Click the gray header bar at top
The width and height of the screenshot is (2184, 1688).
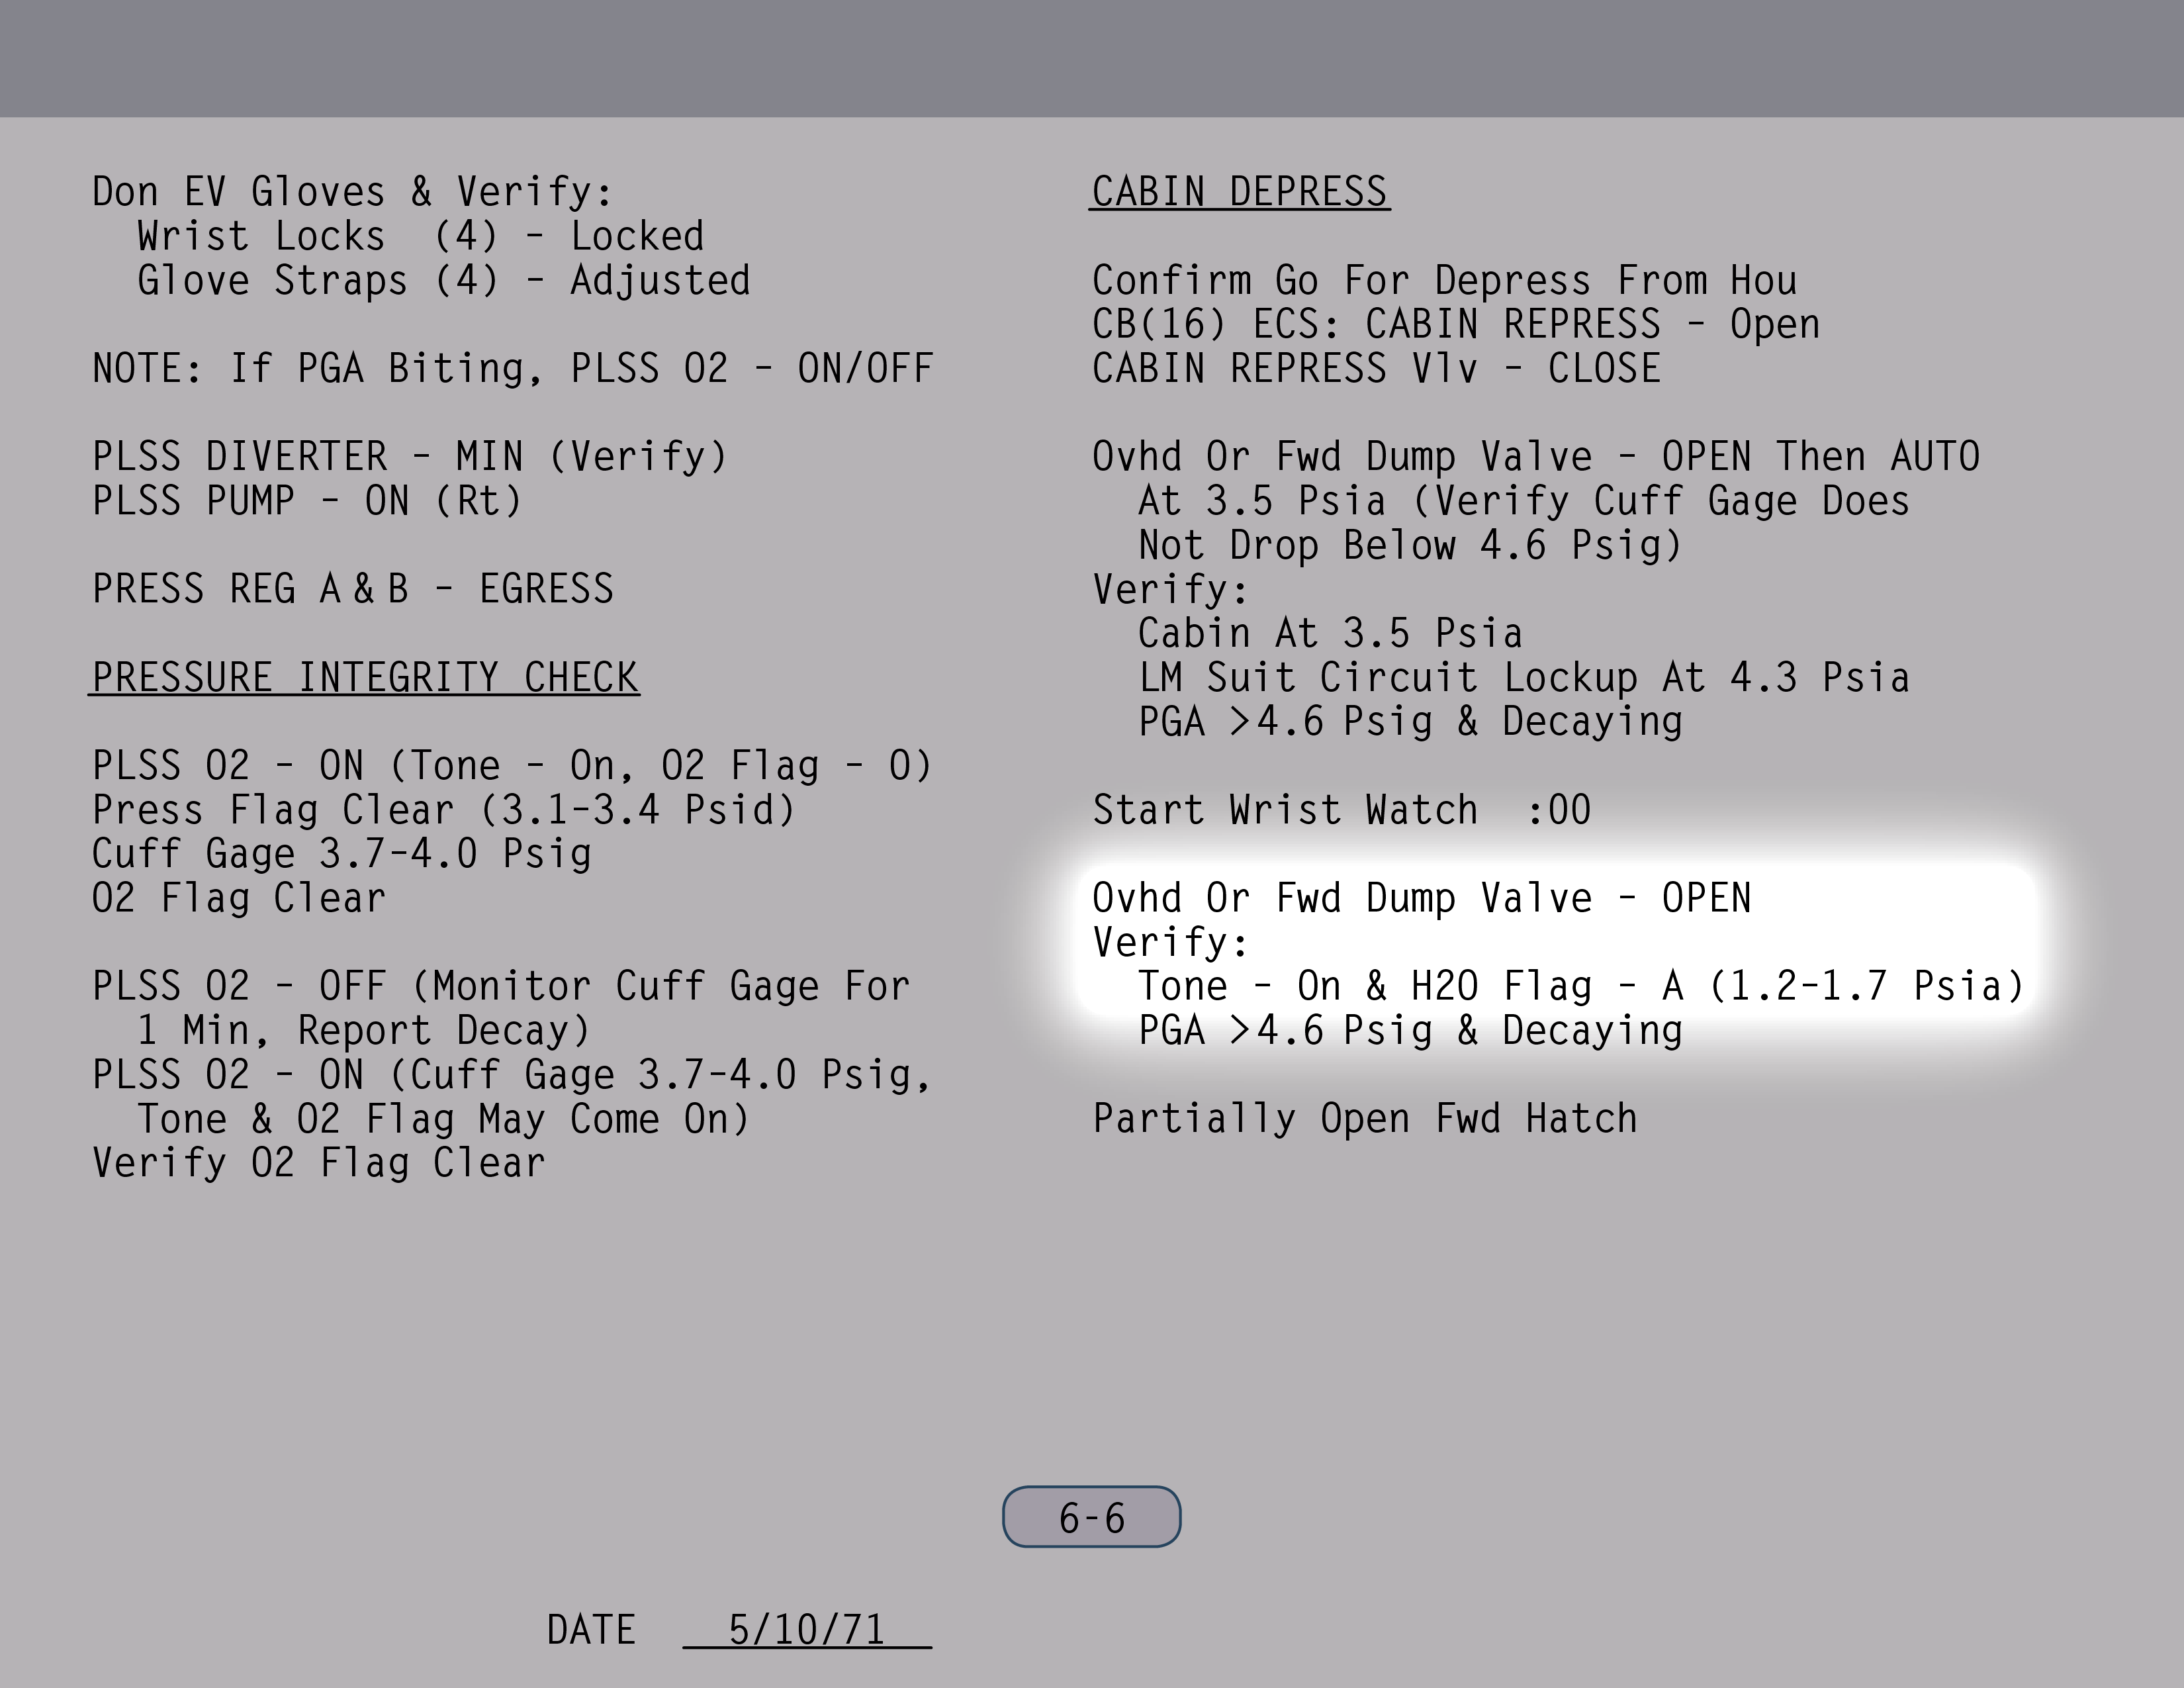(1092, 58)
